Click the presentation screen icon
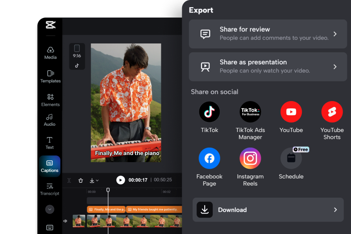This screenshot has width=351, height=234. 205,67
